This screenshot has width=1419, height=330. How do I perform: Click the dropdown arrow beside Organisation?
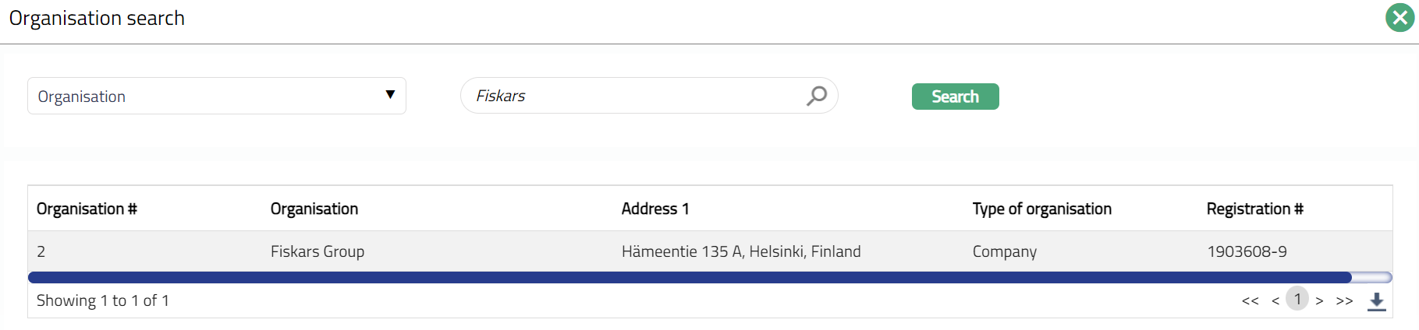(390, 95)
